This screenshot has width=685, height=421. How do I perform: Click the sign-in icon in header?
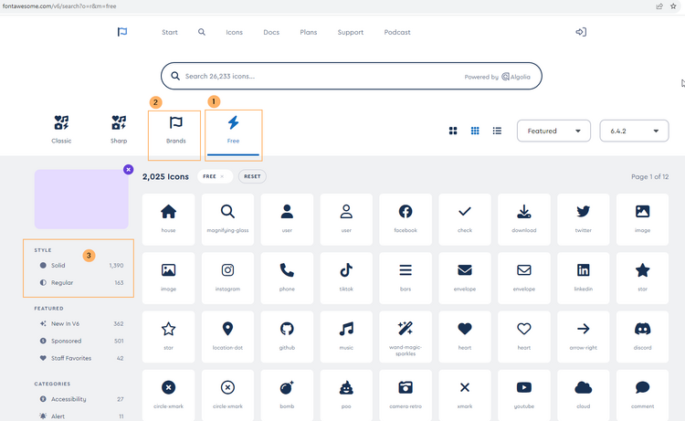pyautogui.click(x=580, y=32)
